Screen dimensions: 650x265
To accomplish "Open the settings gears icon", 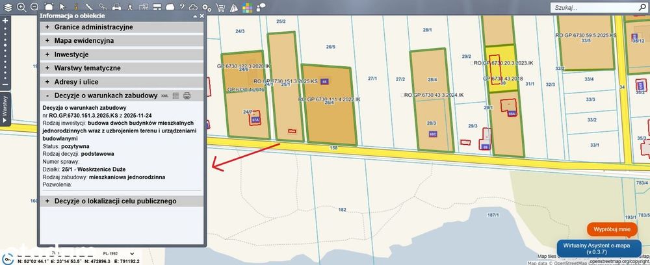I will tap(207, 7).
